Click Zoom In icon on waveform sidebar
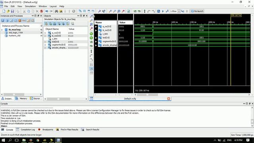This screenshot has width=254, height=143. click(91, 16)
